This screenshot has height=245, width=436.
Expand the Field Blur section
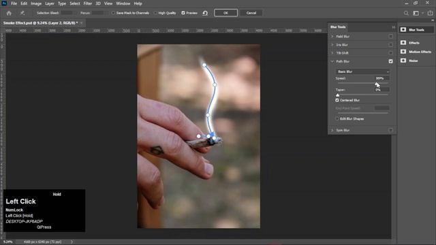click(x=332, y=36)
